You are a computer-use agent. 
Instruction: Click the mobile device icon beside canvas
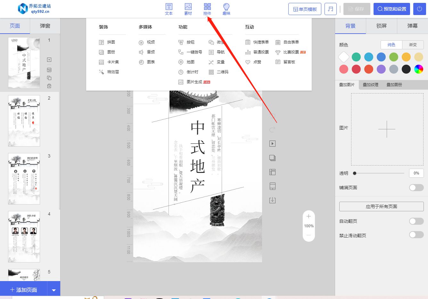(x=272, y=186)
